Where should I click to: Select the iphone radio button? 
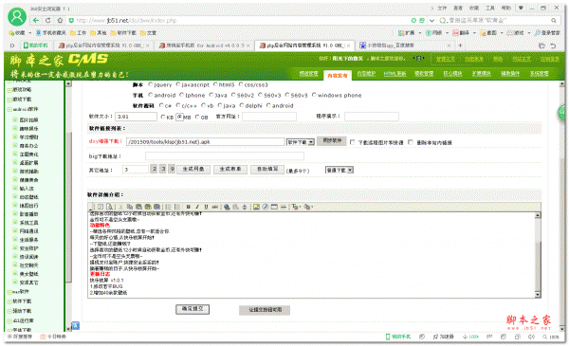click(x=182, y=95)
